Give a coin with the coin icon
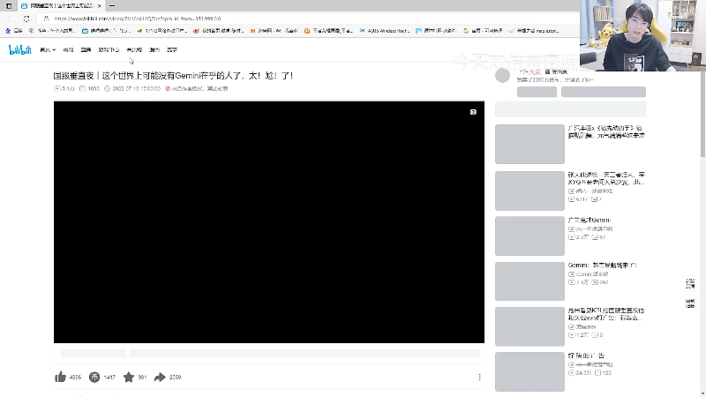Image resolution: width=706 pixels, height=397 pixels. (x=94, y=378)
